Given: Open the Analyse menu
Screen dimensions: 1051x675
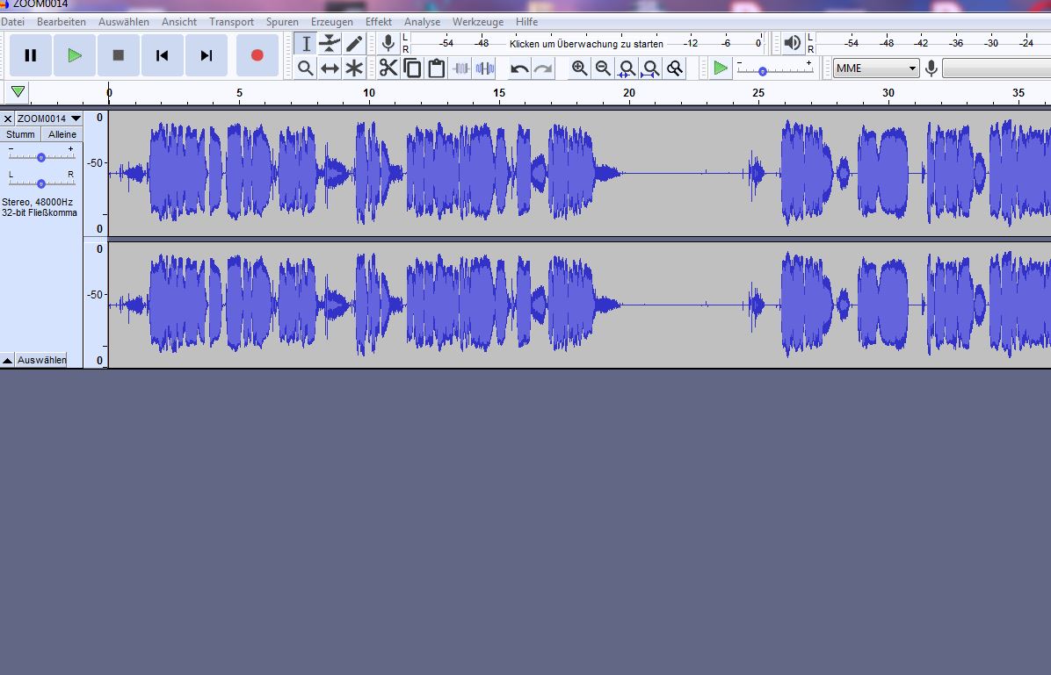Looking at the screenshot, I should pyautogui.click(x=423, y=22).
